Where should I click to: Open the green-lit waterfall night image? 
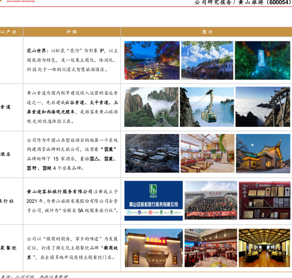[x=262, y=60]
